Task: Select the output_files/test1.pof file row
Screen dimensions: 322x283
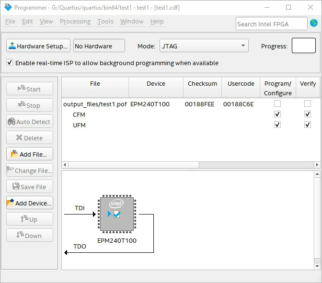Action: pos(95,104)
